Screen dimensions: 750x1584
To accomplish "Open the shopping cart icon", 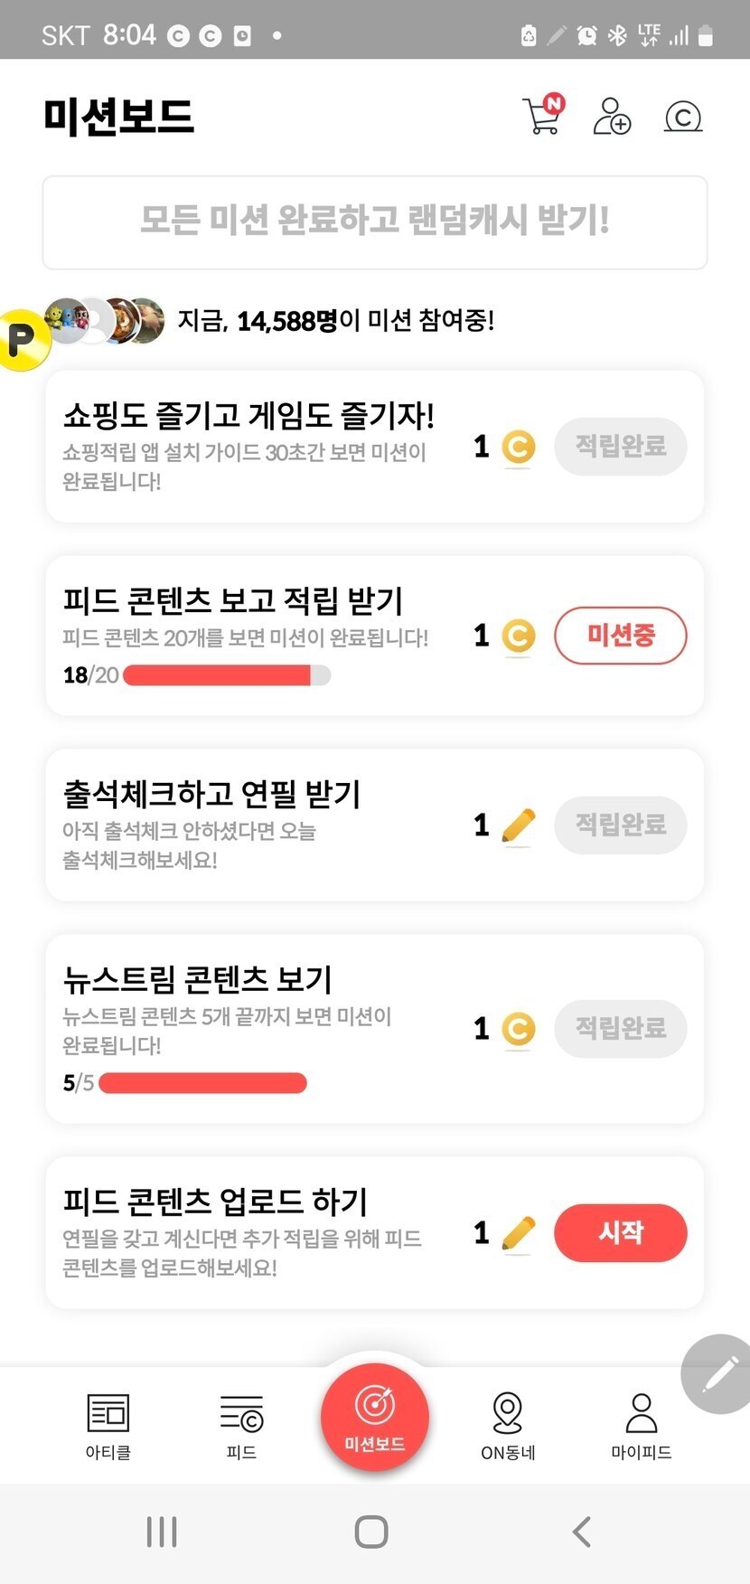I will click(x=542, y=116).
